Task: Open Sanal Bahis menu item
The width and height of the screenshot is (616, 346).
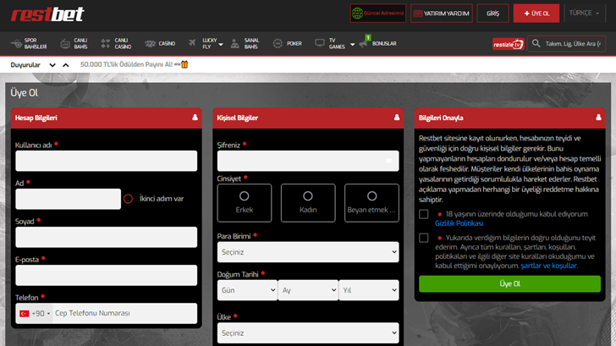Action: (245, 44)
